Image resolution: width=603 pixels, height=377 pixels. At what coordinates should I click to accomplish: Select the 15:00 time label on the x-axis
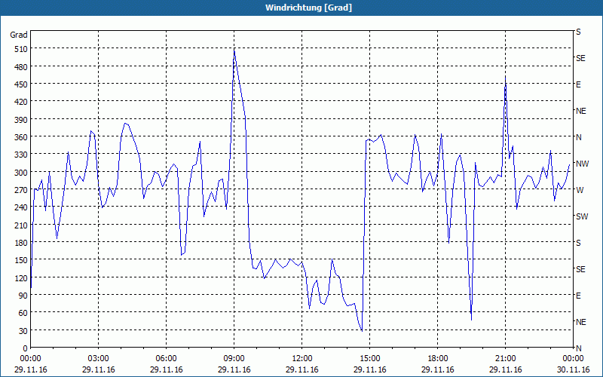coord(369,359)
